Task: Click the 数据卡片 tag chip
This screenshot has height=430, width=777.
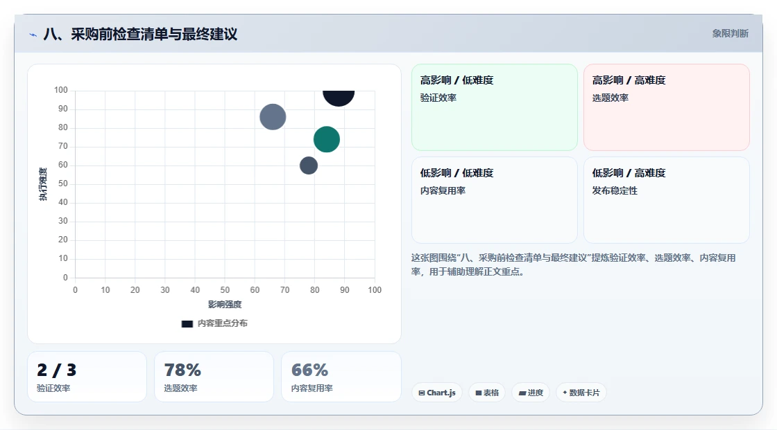Action: tap(581, 393)
